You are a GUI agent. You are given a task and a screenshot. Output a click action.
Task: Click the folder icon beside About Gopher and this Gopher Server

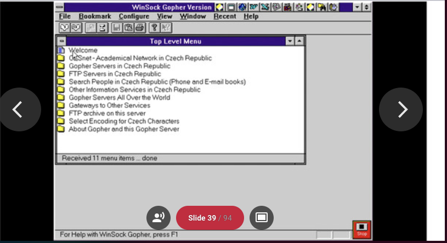[x=61, y=129]
